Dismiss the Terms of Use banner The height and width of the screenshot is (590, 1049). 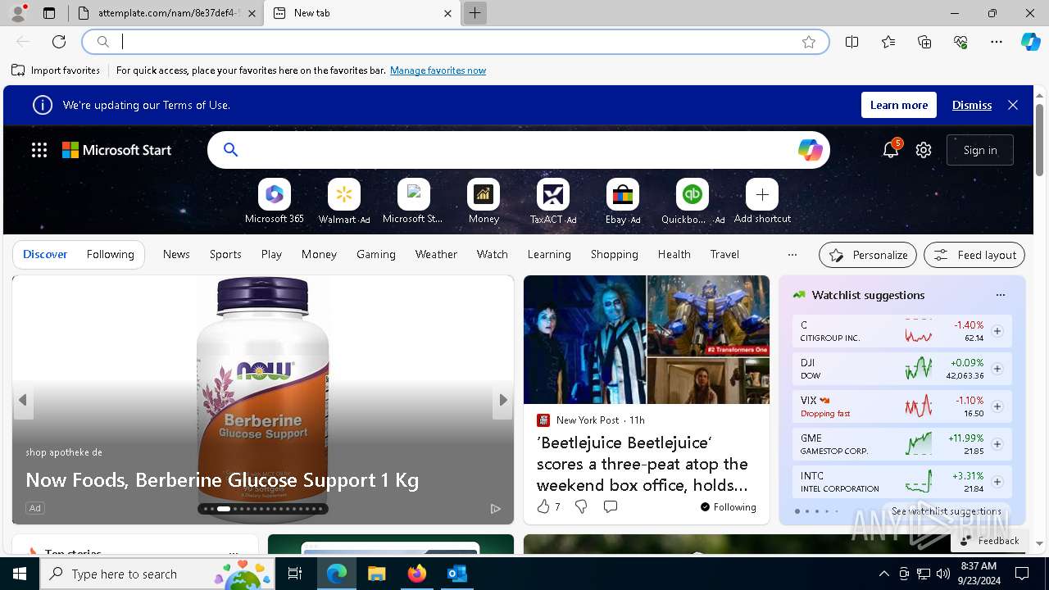pos(972,105)
